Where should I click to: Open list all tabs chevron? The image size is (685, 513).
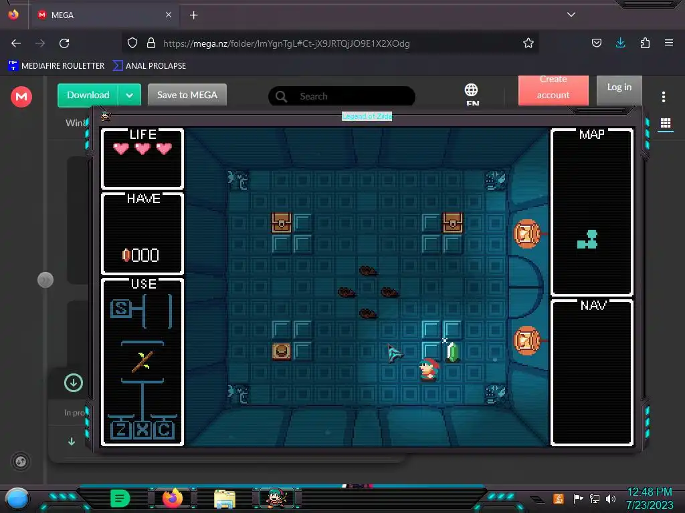tap(571, 15)
